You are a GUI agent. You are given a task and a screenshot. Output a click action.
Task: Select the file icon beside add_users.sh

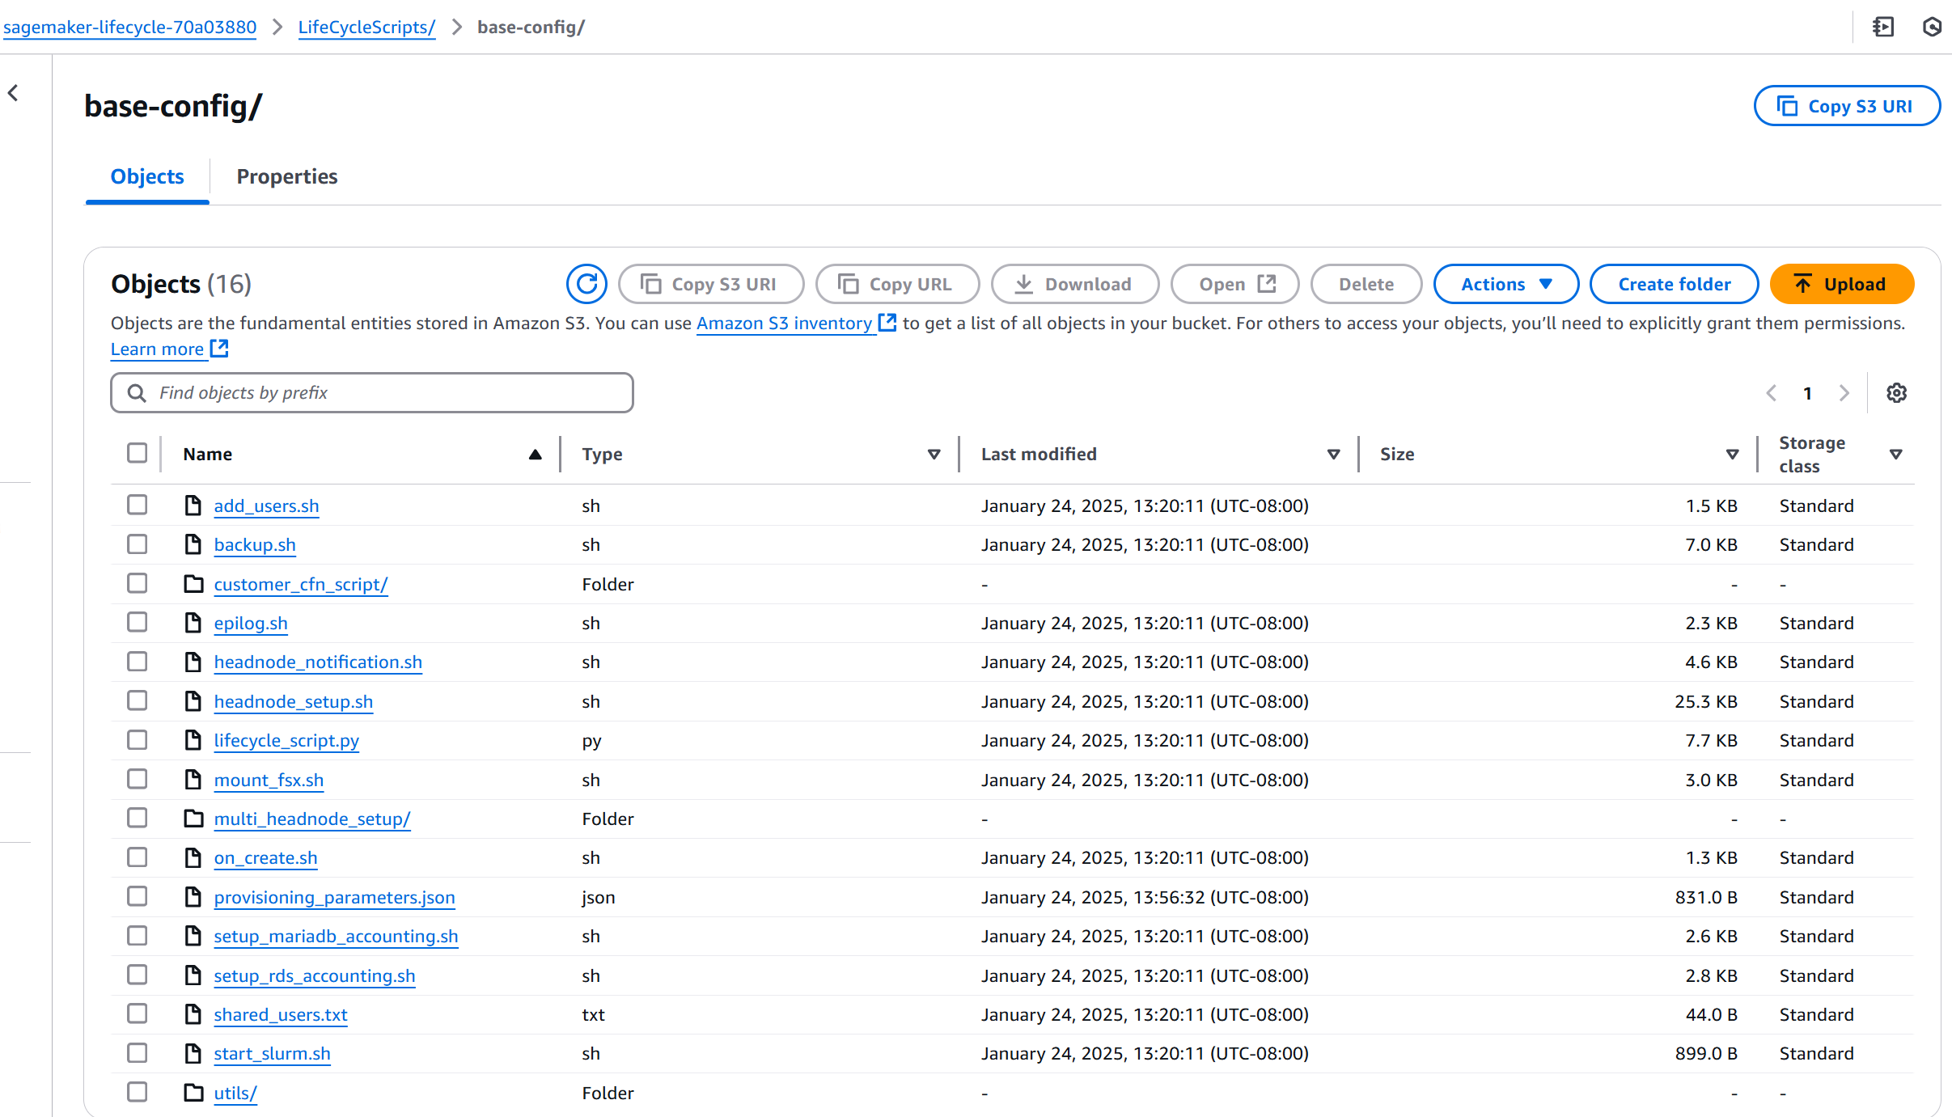click(x=193, y=505)
